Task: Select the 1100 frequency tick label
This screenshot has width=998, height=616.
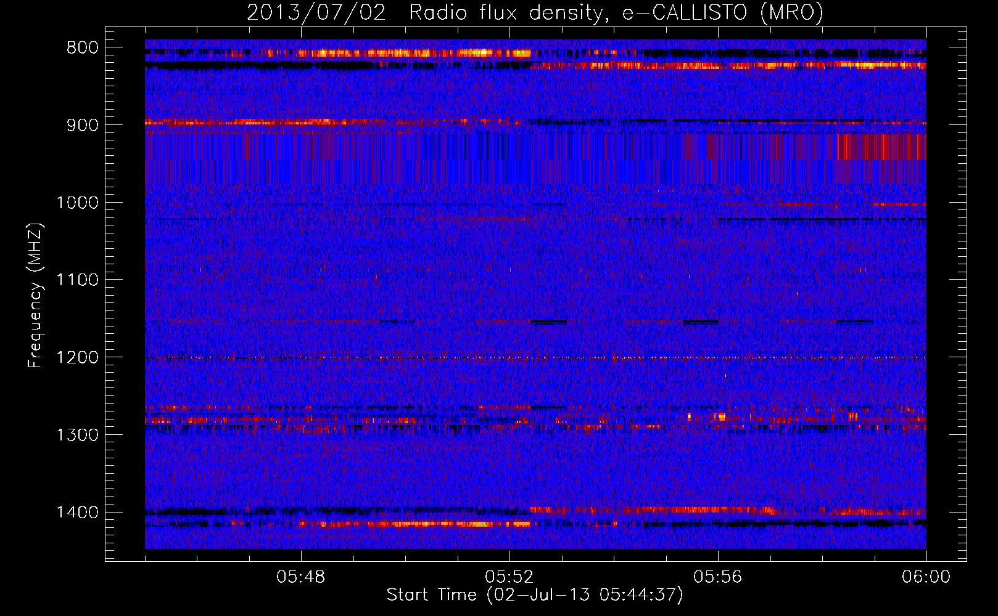Action: pos(77,280)
